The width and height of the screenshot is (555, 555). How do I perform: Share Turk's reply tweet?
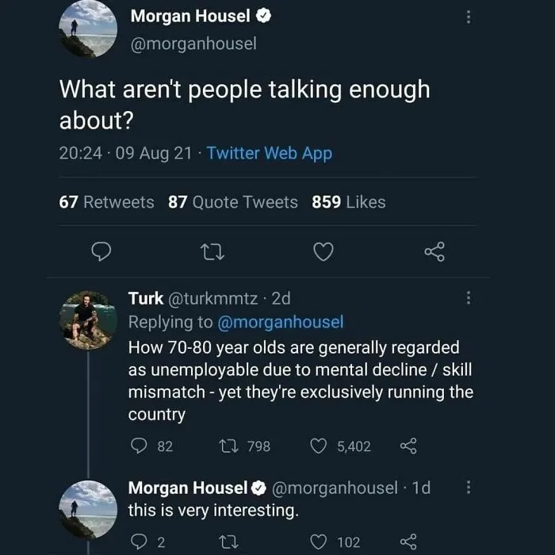pyautogui.click(x=408, y=446)
